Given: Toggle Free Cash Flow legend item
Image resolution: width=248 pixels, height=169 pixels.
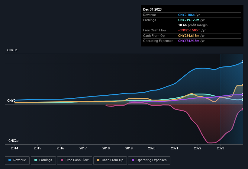Looking at the screenshot, I should [x=75, y=160].
